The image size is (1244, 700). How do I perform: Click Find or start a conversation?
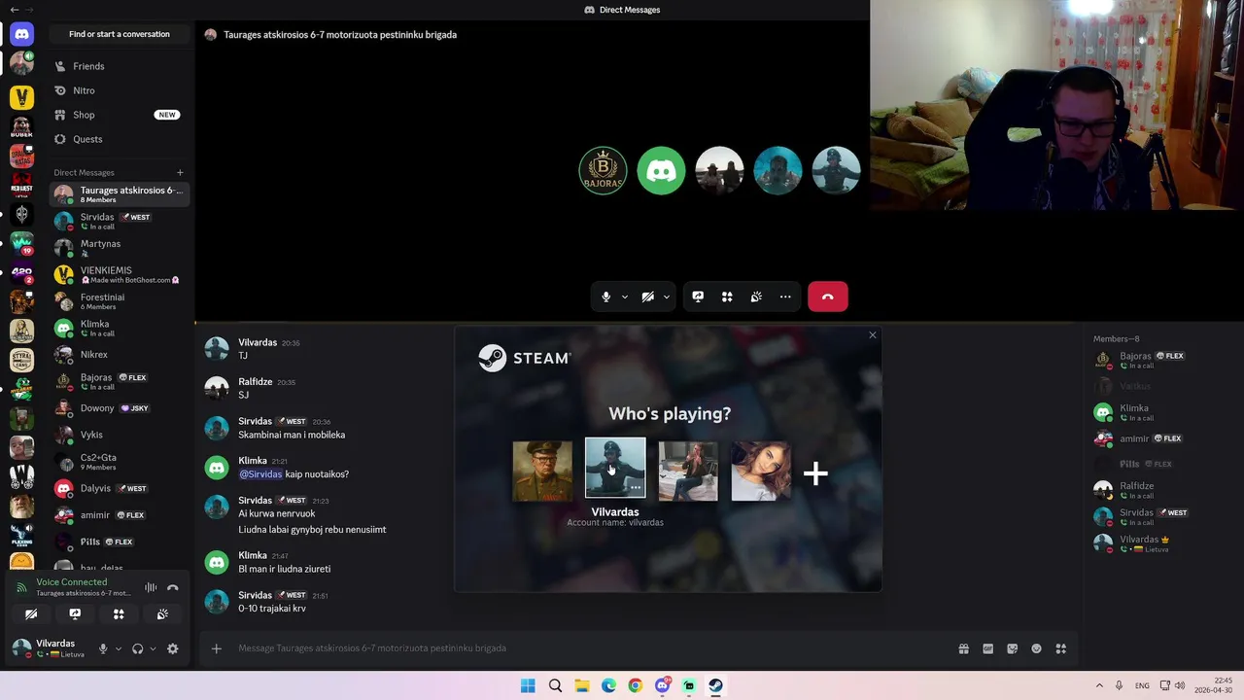pos(119,34)
